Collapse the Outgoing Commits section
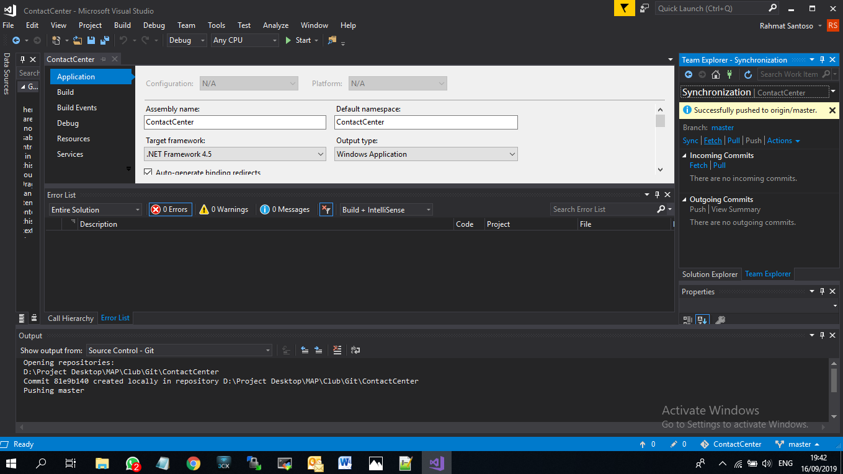 tap(685, 200)
